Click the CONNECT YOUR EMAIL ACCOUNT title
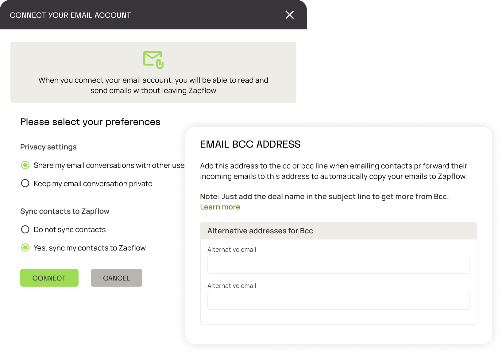The width and height of the screenshot is (502, 354). [70, 15]
